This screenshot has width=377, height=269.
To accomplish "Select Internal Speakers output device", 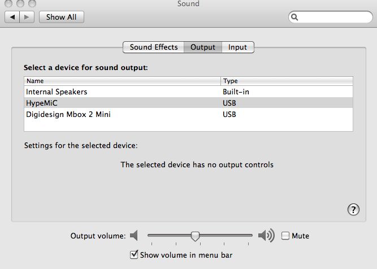I will (189, 92).
